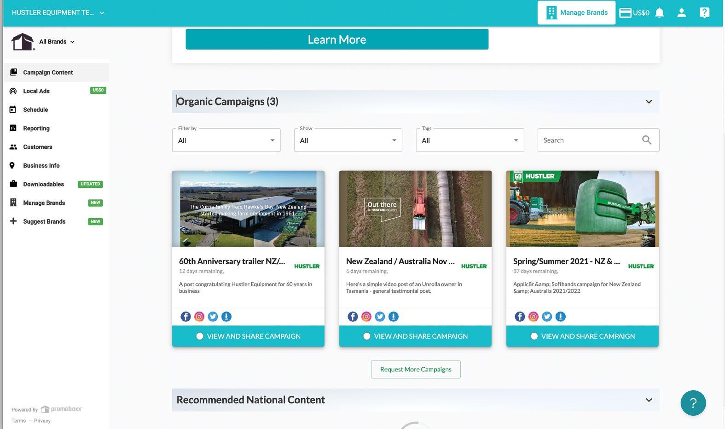The width and height of the screenshot is (725, 429).
Task: Click Hustler logo on New Zealand / Australia card
Action: pos(474,266)
